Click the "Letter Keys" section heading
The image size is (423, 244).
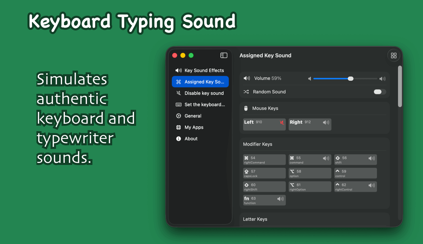click(x=255, y=219)
